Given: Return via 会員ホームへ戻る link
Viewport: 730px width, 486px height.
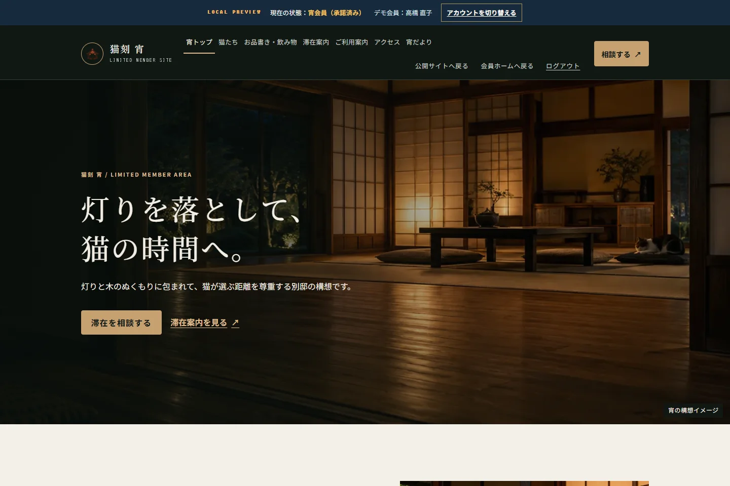Looking at the screenshot, I should 507,66.
